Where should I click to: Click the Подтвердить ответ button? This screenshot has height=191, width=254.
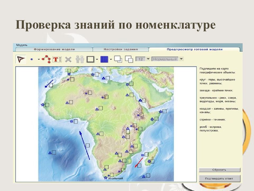click(219, 179)
